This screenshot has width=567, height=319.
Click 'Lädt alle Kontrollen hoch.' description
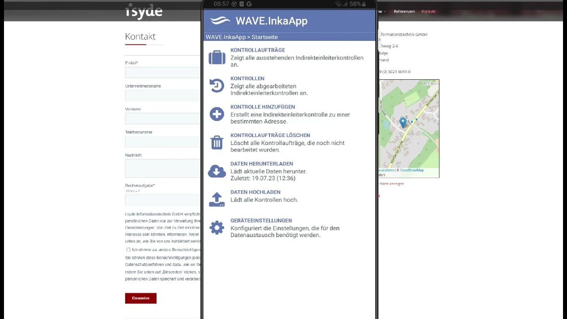point(264,200)
